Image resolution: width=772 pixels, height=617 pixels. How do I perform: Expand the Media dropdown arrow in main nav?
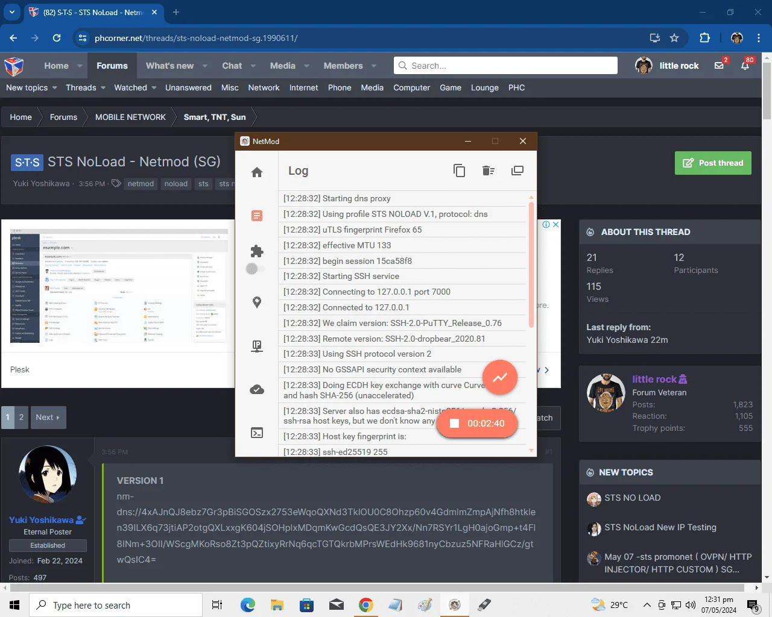(306, 66)
